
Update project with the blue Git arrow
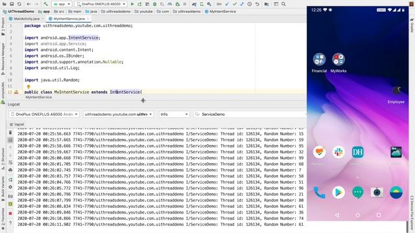tap(227, 4)
